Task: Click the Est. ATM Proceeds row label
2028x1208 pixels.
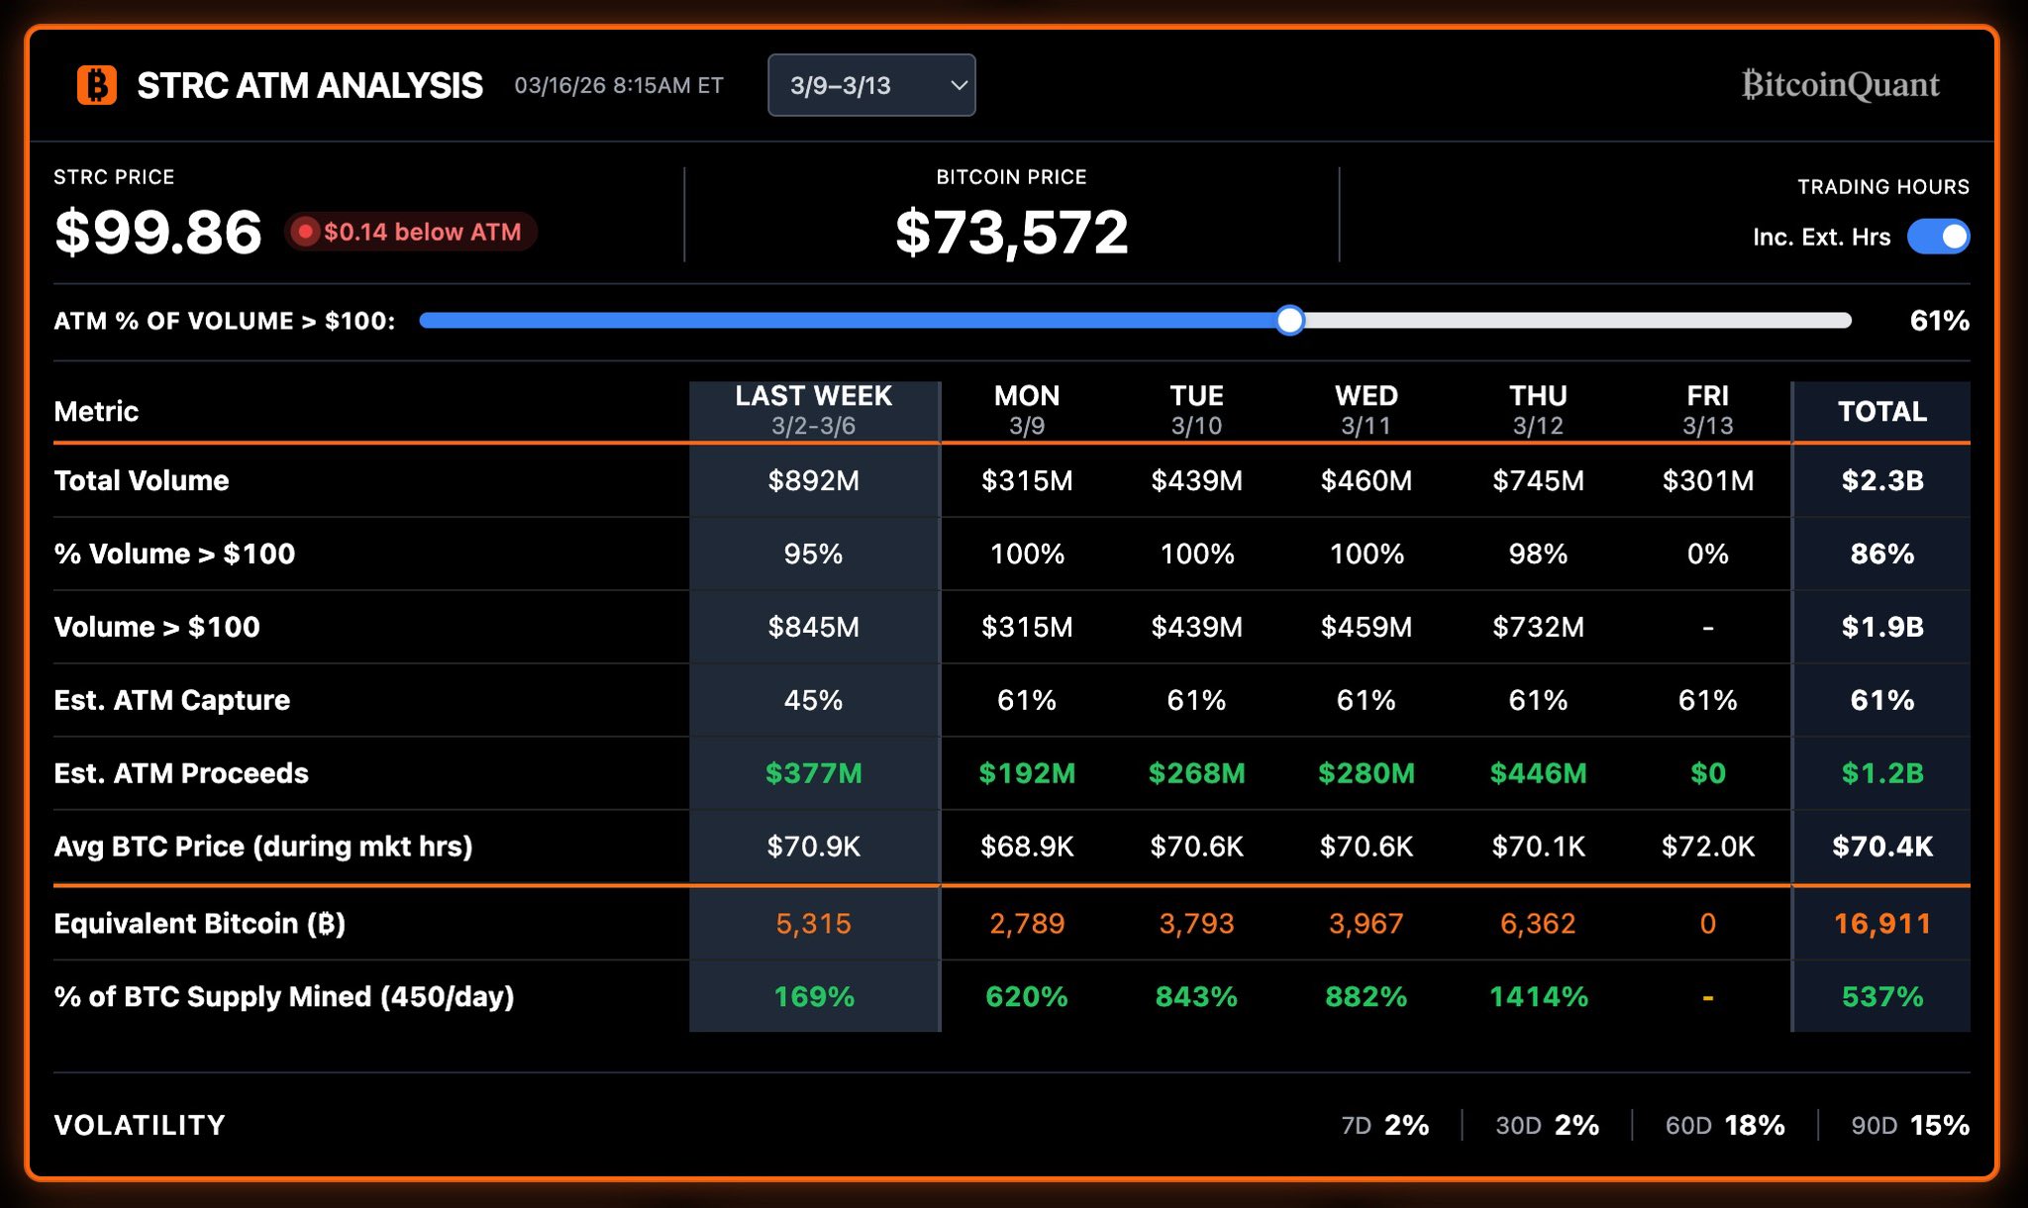Action: pos(181,773)
